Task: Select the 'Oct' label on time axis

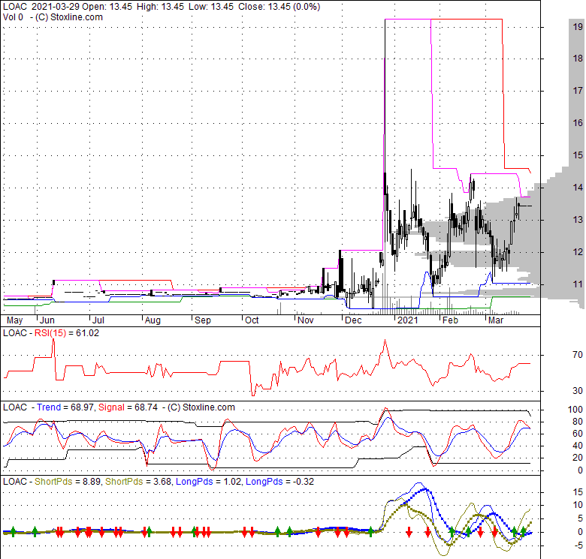Action: (x=252, y=320)
